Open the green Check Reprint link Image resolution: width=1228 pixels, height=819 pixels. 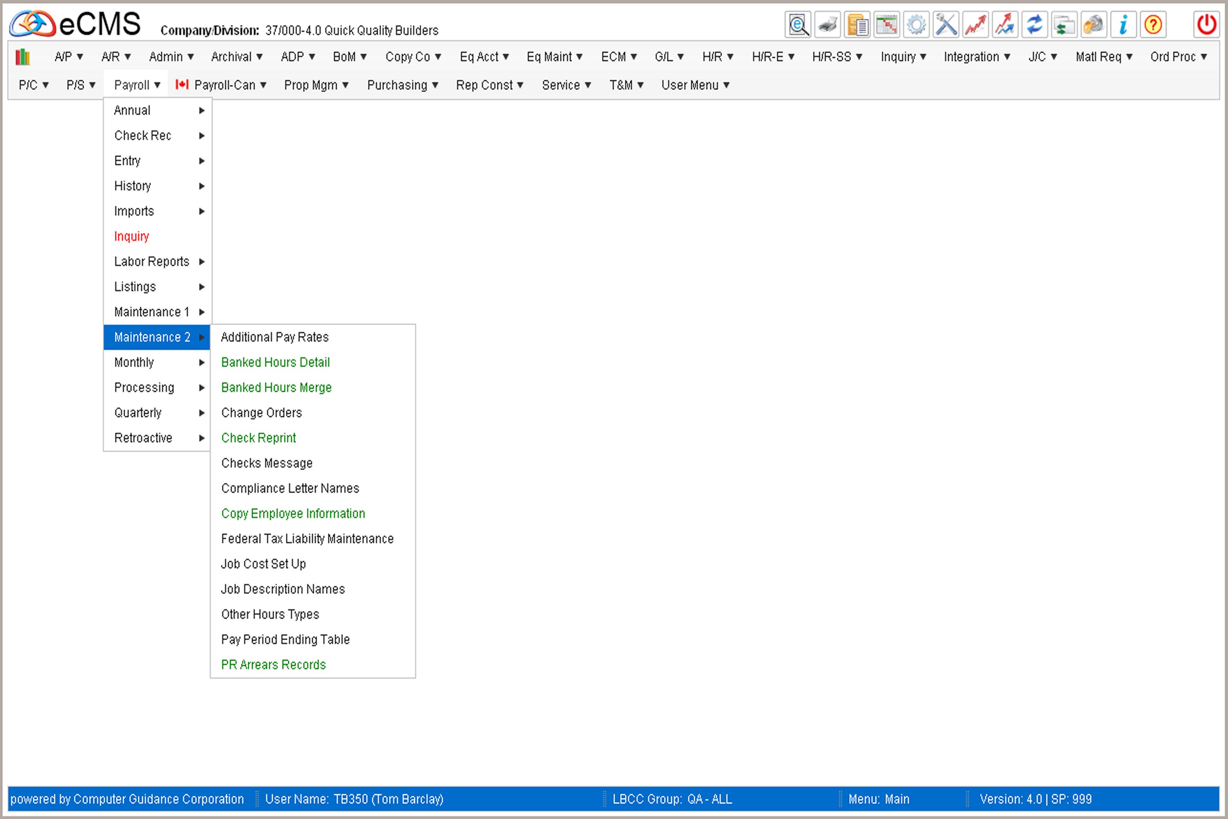(258, 438)
